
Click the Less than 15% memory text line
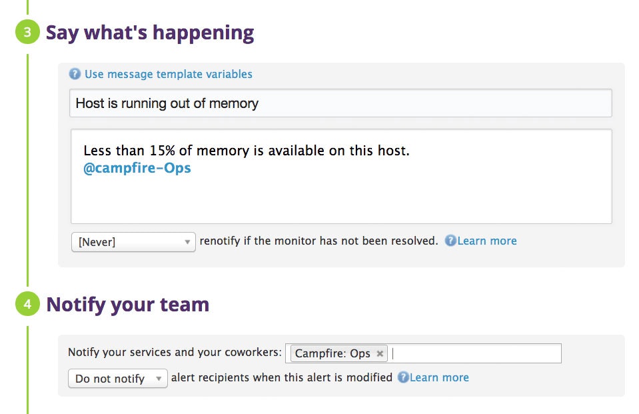pyautogui.click(x=247, y=151)
